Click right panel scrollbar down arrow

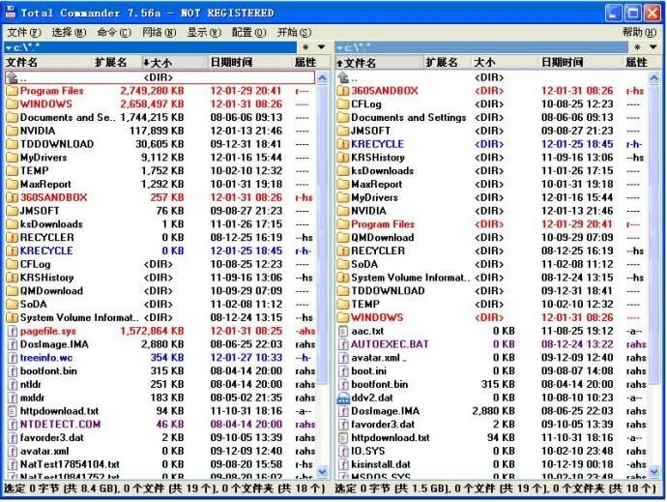[x=653, y=472]
